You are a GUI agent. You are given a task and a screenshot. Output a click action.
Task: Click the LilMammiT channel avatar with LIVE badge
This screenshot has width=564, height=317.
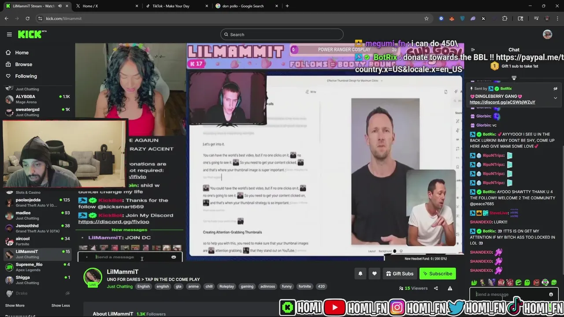coord(93,277)
